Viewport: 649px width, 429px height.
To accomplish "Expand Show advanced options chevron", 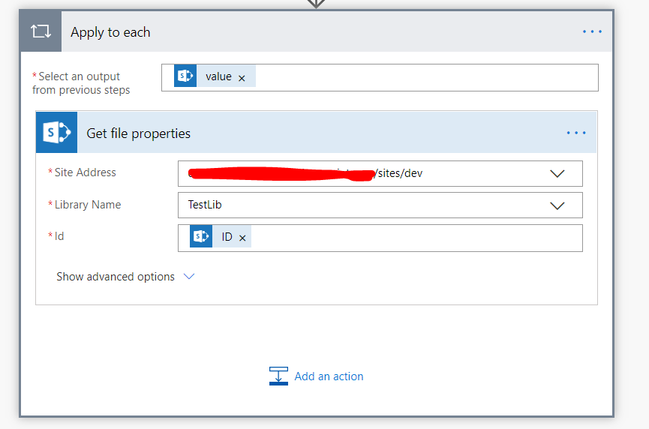I will point(189,276).
